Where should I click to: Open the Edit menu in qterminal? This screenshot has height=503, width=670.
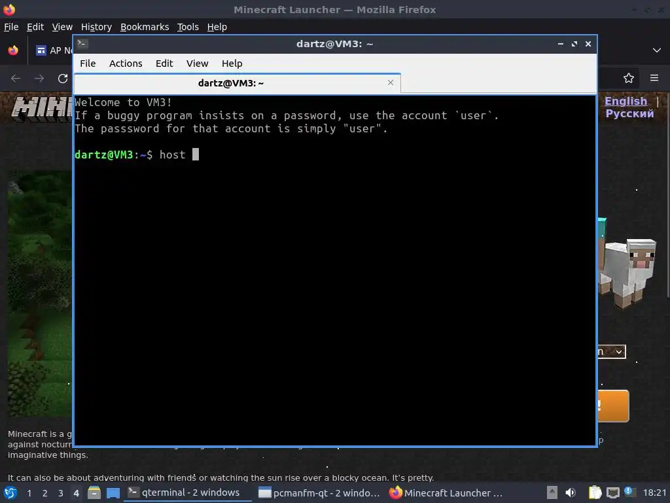point(164,64)
